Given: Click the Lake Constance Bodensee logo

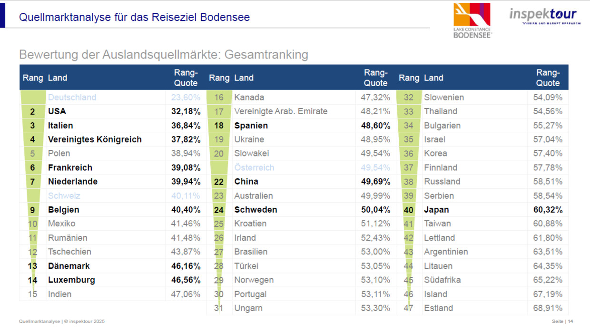Looking at the screenshot, I should tap(472, 20).
